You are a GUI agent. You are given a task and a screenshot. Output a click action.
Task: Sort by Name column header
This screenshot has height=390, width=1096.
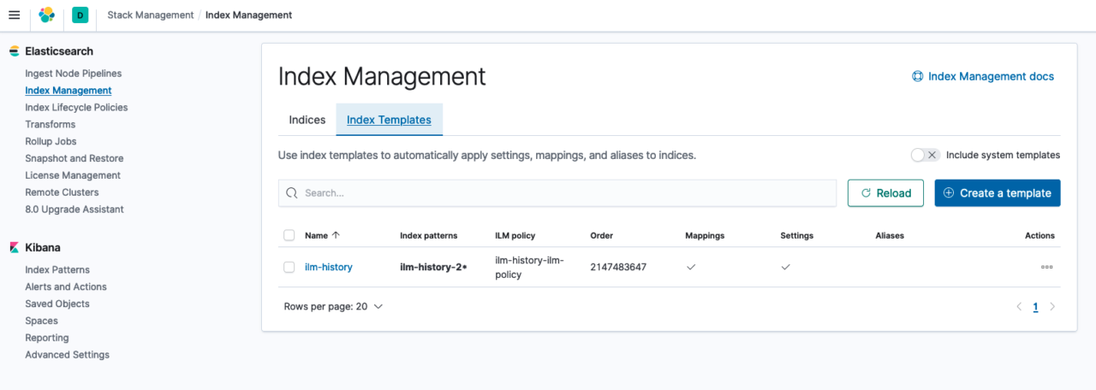pyautogui.click(x=322, y=235)
